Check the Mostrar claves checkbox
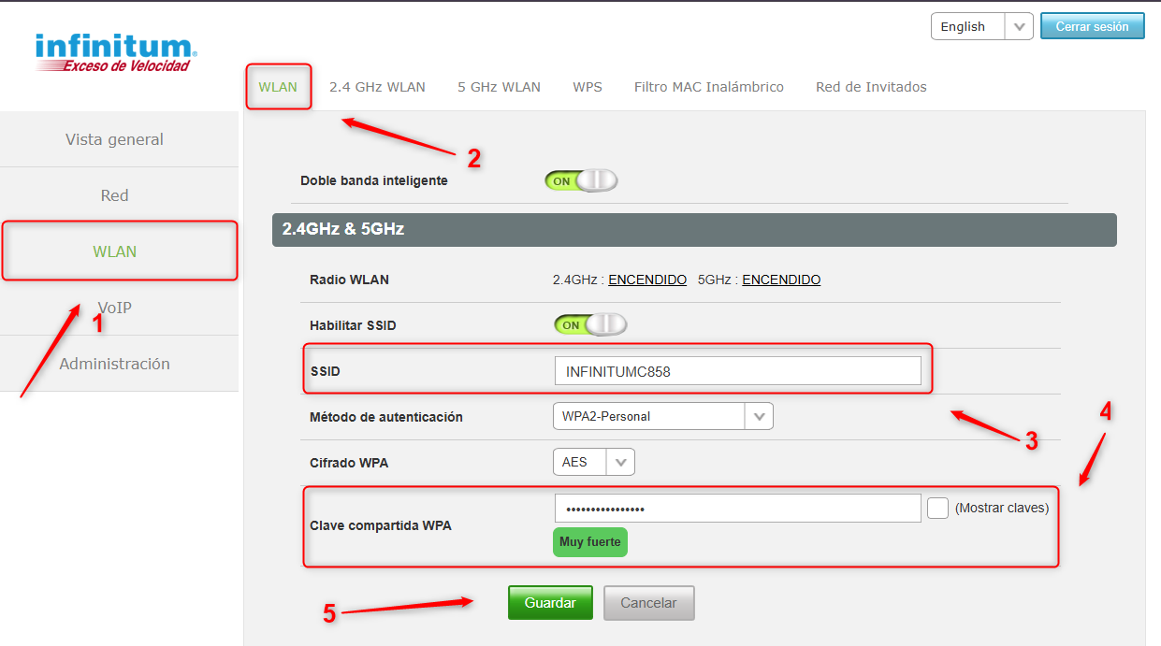This screenshot has width=1161, height=646. coord(937,508)
